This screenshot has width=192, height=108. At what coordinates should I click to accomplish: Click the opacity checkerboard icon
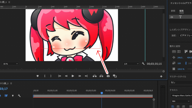[174, 69]
